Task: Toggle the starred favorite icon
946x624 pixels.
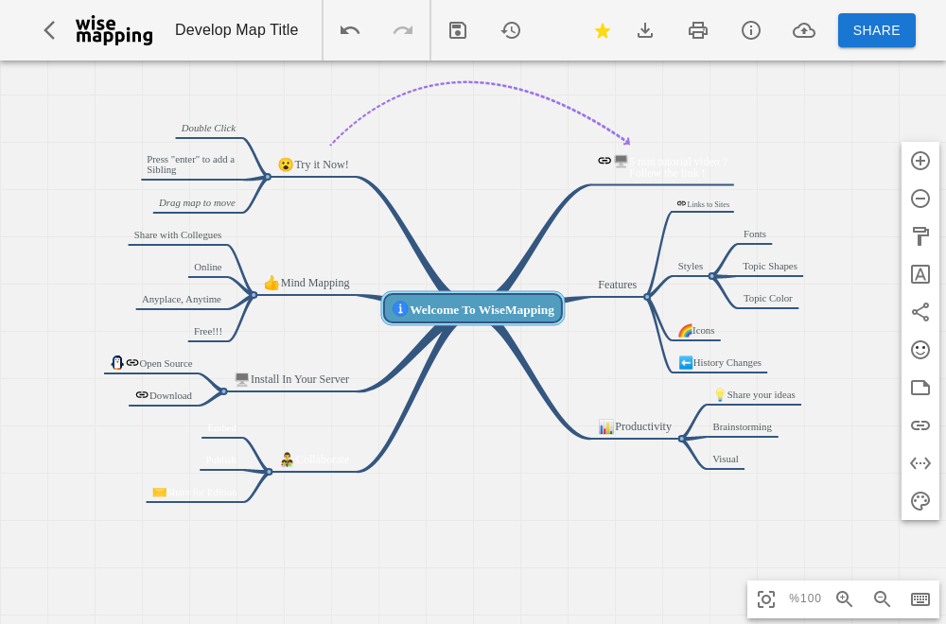Action: [602, 30]
